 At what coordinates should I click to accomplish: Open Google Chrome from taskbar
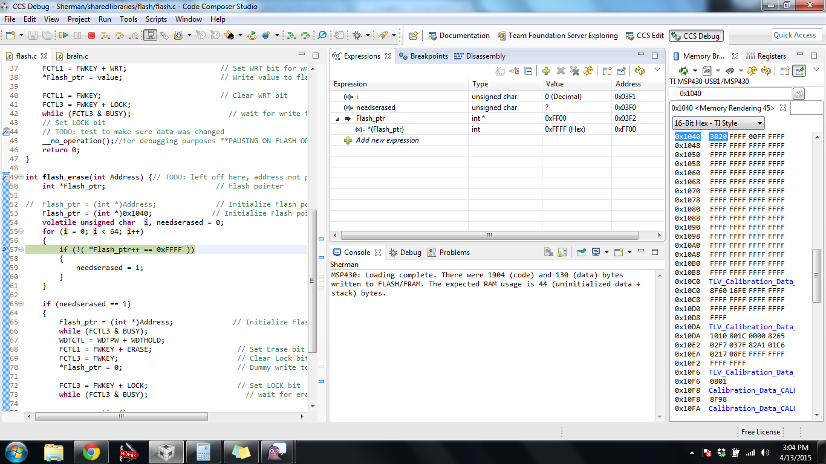(91, 451)
